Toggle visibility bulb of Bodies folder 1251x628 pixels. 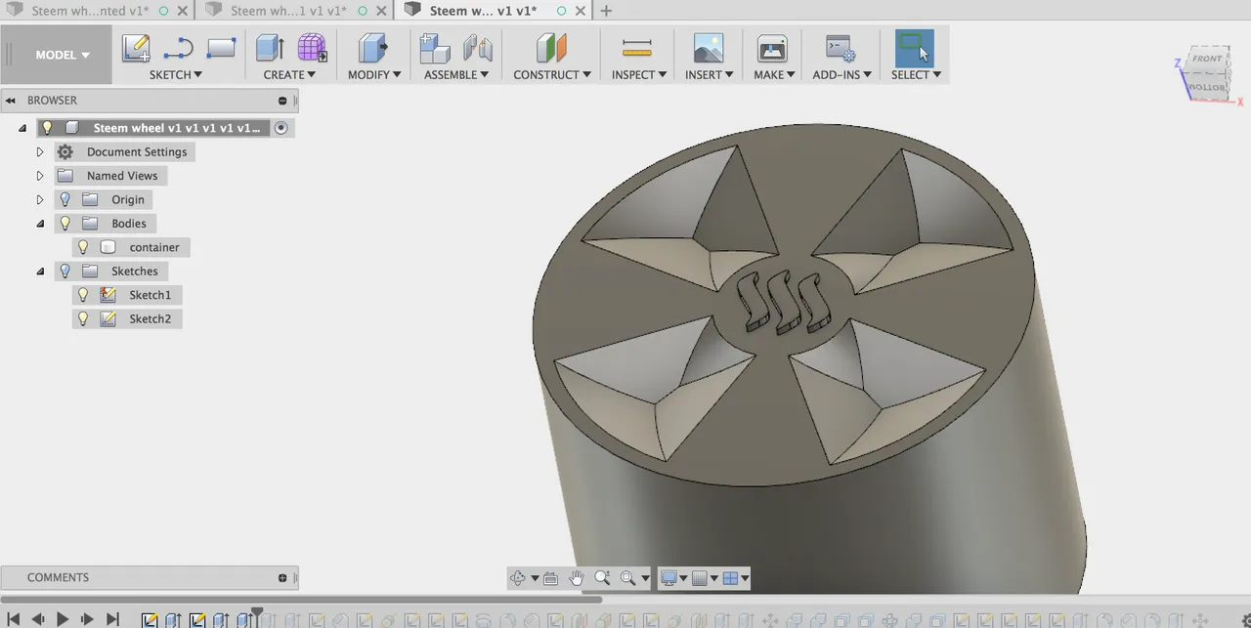(65, 224)
